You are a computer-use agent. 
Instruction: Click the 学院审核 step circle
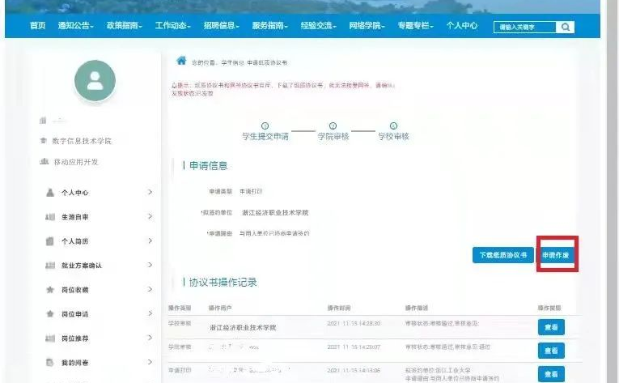click(x=333, y=126)
